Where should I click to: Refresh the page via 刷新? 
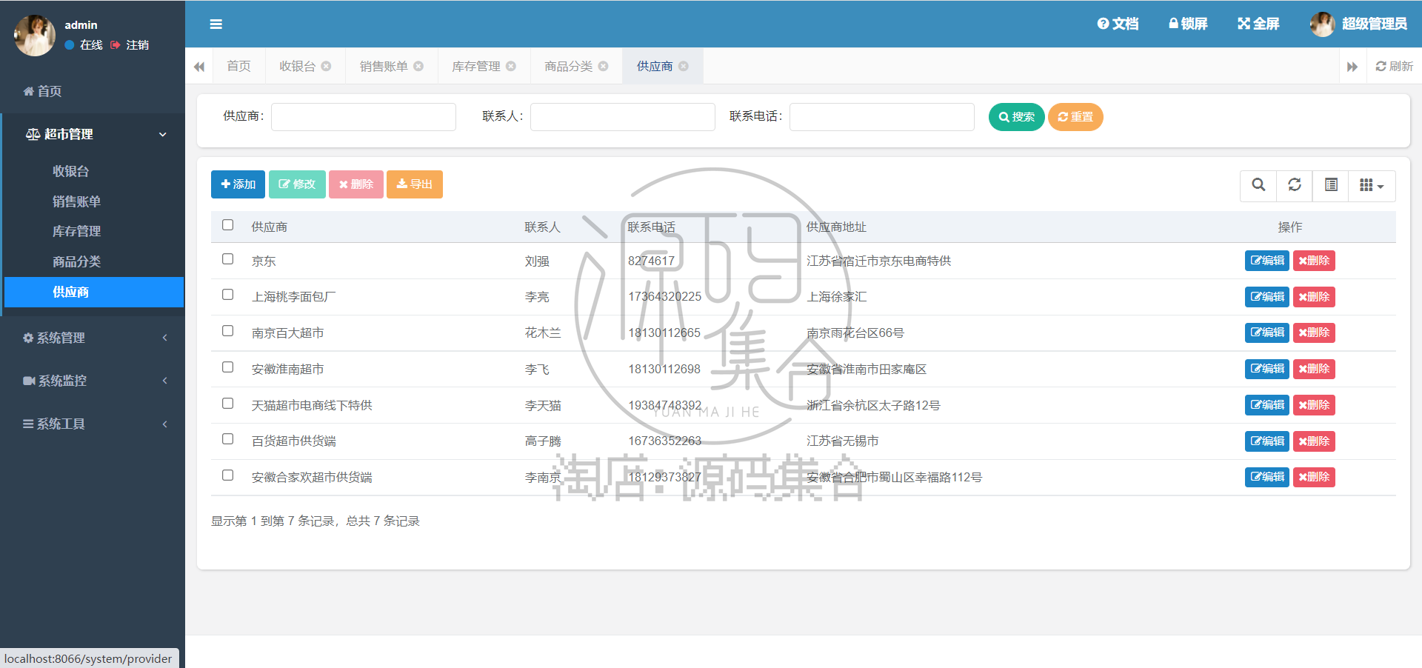pyautogui.click(x=1394, y=67)
